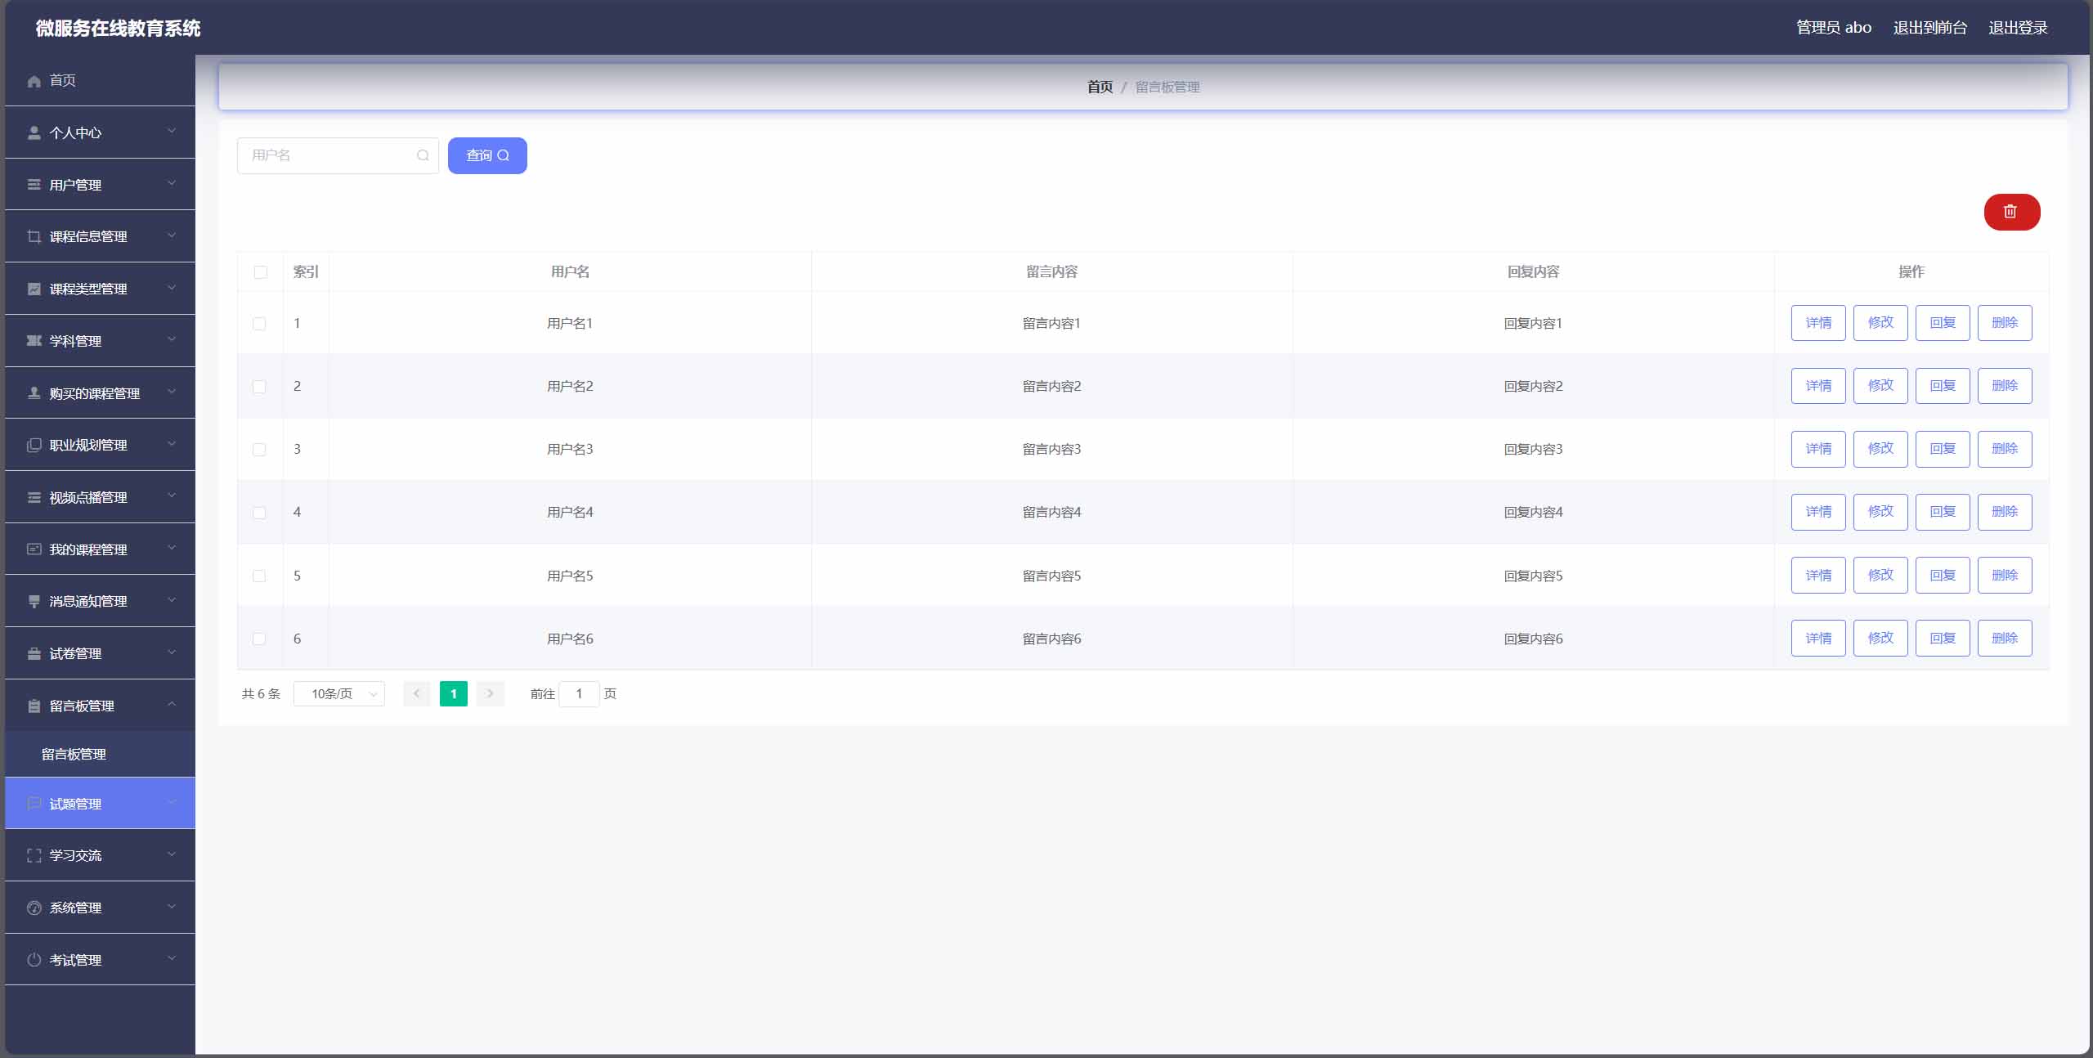Open the 10条/页 page size dropdown
This screenshot has width=2093, height=1058.
click(x=339, y=693)
